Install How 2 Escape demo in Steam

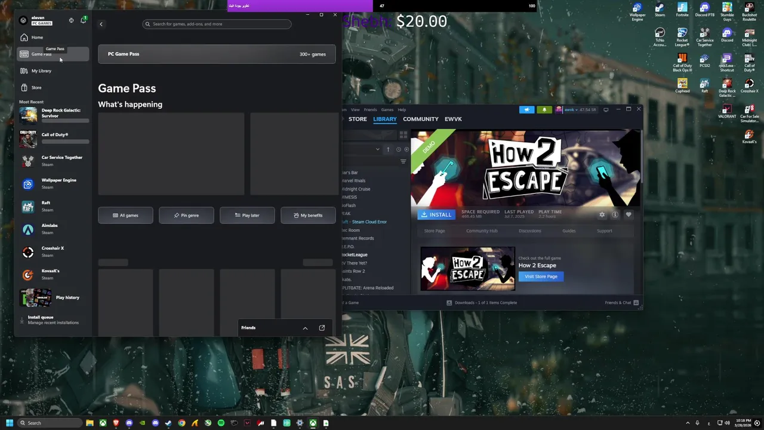click(436, 215)
